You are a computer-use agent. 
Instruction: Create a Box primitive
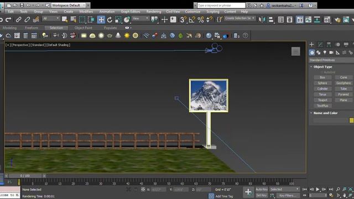pyautogui.click(x=322, y=77)
